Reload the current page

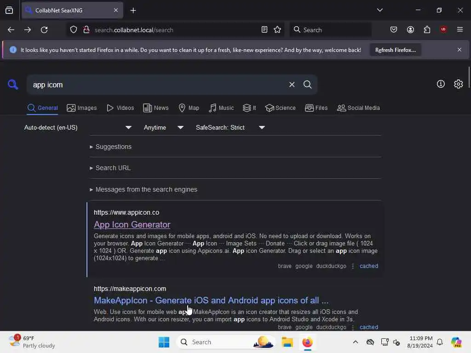coord(44,30)
